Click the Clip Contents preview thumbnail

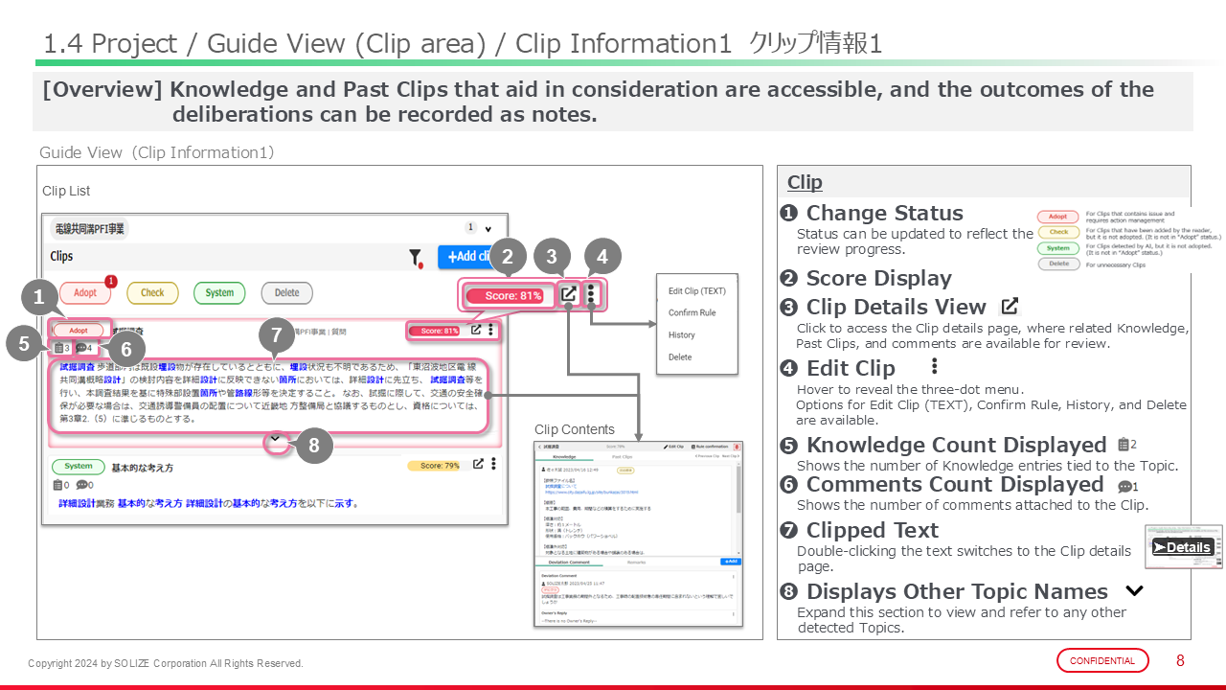[x=638, y=533]
